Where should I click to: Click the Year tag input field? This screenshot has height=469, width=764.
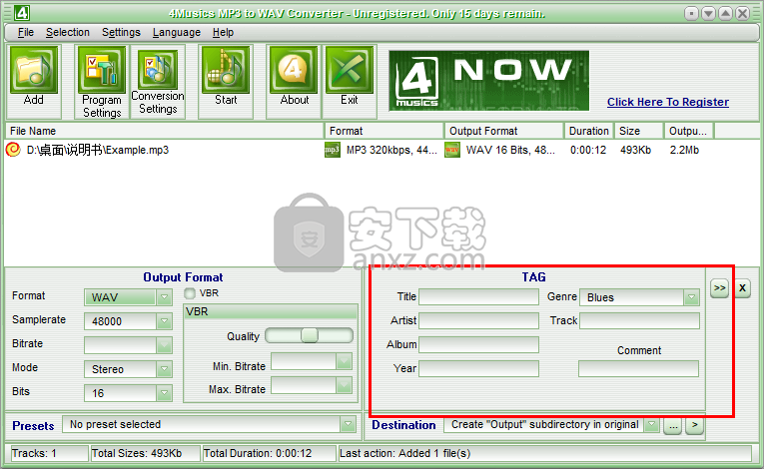point(479,368)
